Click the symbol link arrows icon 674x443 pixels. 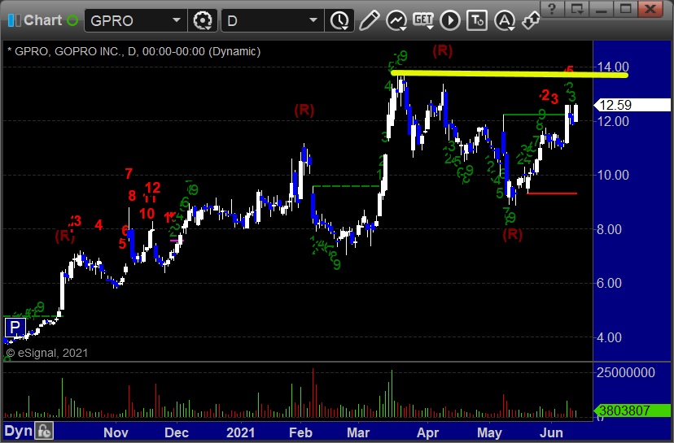point(531,20)
